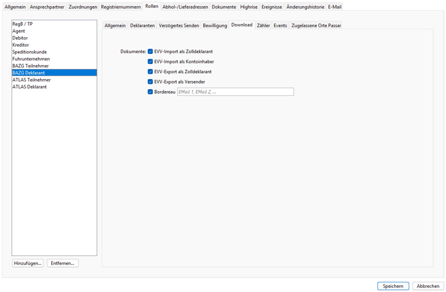Click the Hinzufügen... button
The height and width of the screenshot is (292, 446).
click(x=28, y=263)
